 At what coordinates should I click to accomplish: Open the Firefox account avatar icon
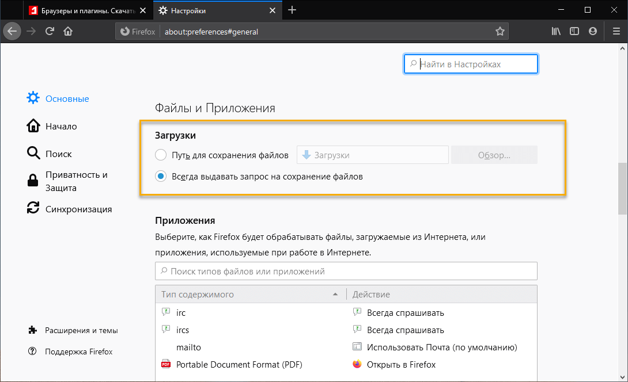click(x=592, y=32)
